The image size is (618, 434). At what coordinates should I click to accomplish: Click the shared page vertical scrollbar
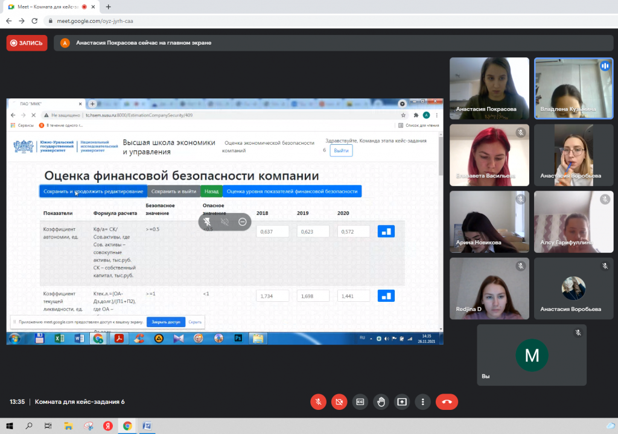click(441, 155)
